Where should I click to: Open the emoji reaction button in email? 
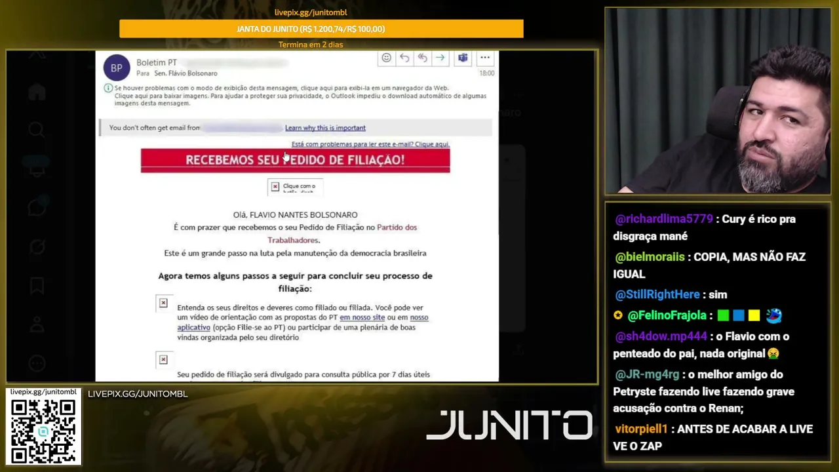pyautogui.click(x=387, y=58)
